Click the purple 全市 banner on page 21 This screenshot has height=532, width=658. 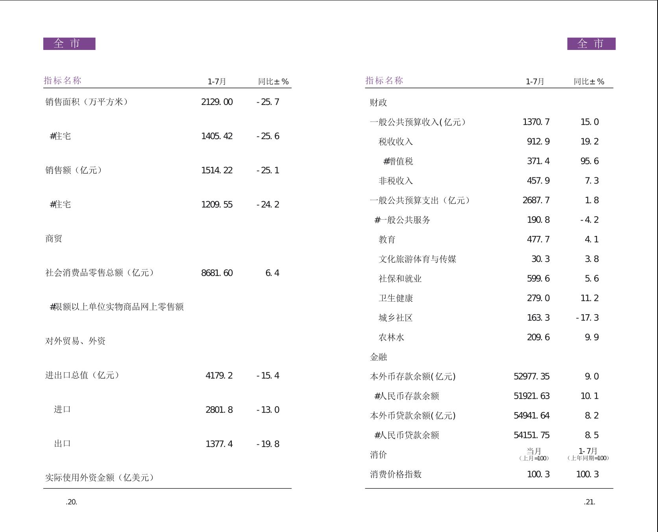tap(591, 44)
